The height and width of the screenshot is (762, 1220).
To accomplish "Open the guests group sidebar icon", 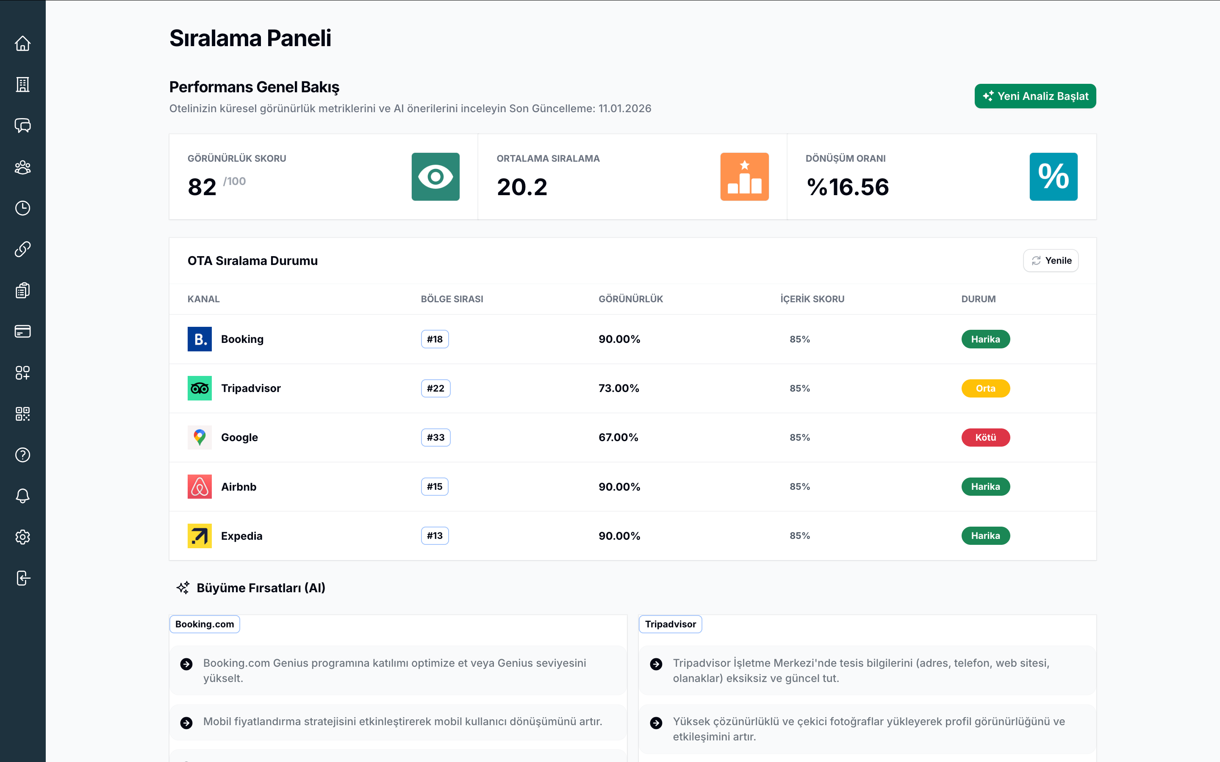I will coord(23,167).
